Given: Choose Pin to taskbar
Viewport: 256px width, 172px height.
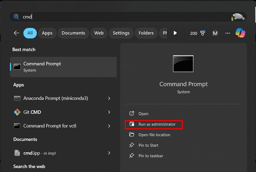Looking at the screenshot, I should 151,156.
